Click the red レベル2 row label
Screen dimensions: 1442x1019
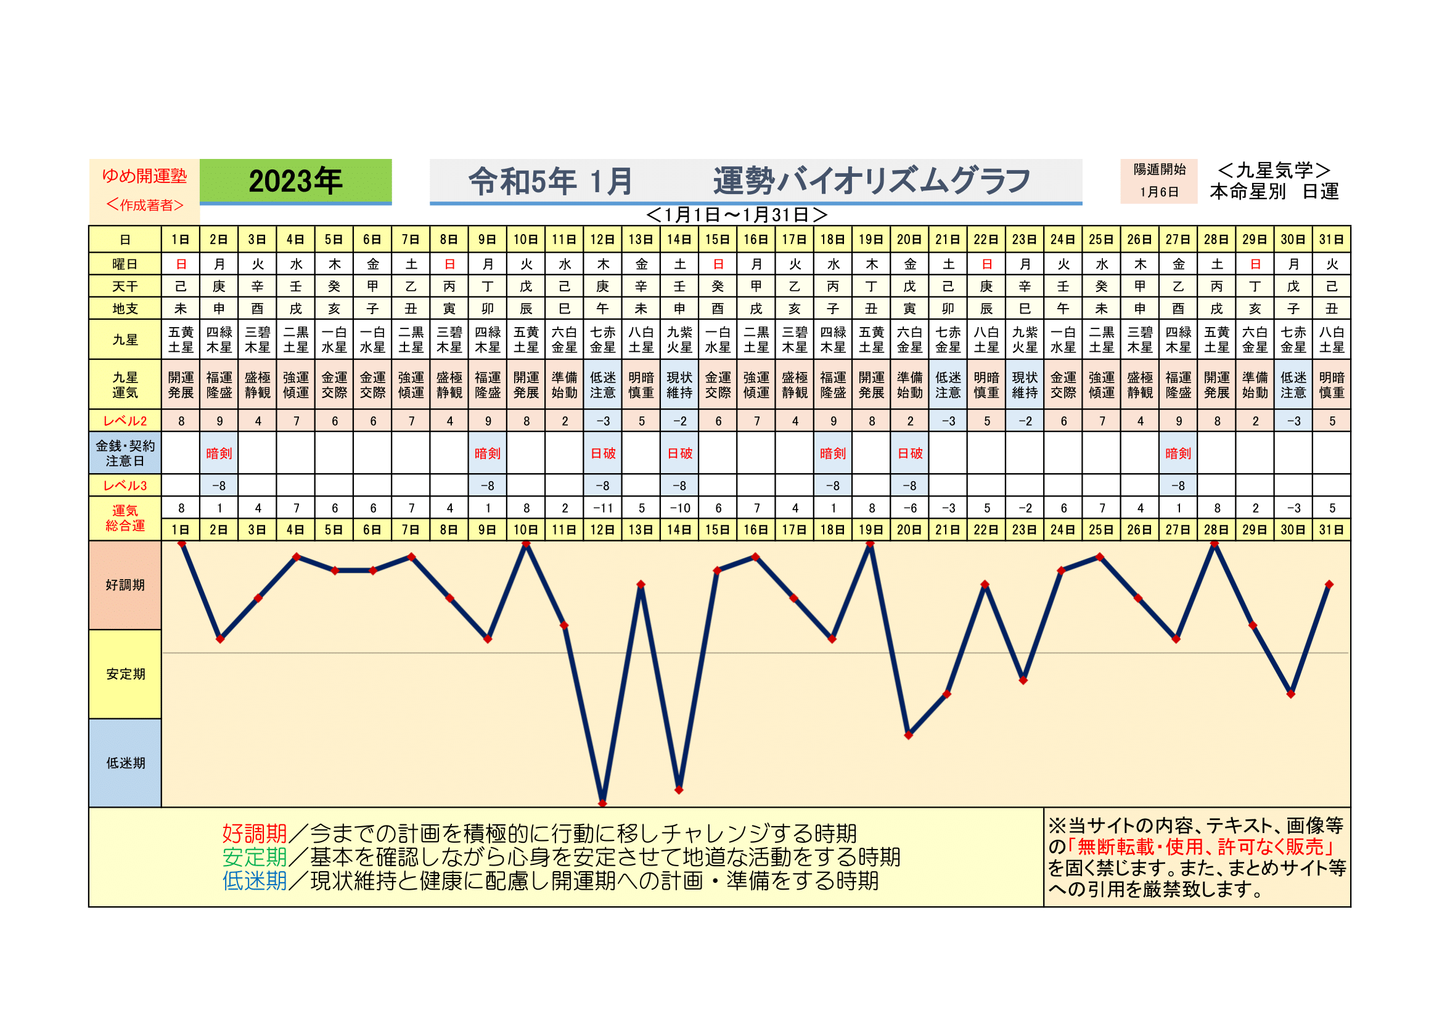(x=125, y=421)
